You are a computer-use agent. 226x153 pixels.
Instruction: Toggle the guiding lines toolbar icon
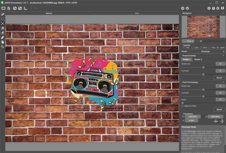[26, 8]
